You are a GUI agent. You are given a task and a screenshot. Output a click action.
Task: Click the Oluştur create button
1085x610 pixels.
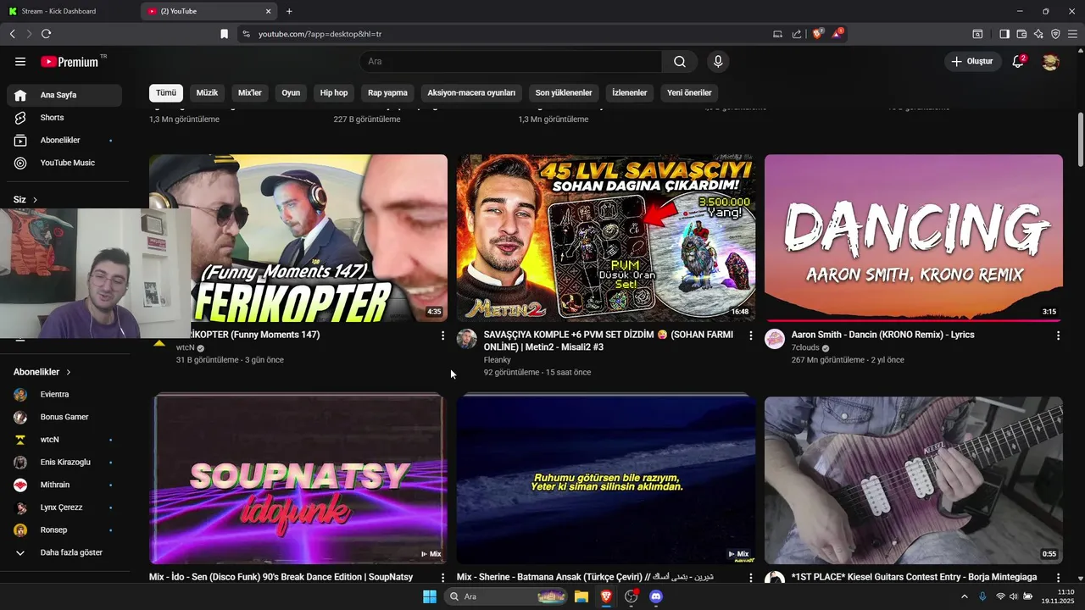[973, 62]
